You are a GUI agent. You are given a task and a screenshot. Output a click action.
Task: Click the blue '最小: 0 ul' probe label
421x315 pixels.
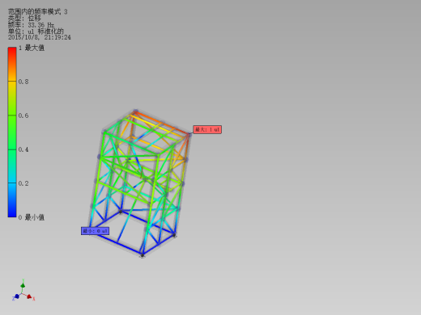tap(95, 231)
